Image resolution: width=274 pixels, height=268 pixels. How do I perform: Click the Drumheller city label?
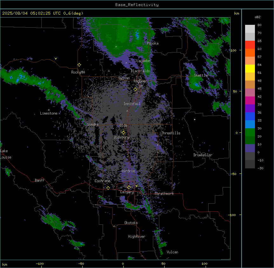pos(203,155)
